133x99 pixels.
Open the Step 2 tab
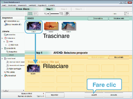pyautogui.click(x=64, y=9)
